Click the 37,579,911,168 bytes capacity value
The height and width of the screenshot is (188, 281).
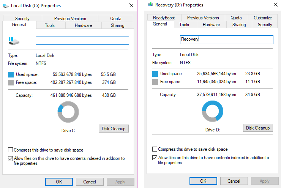[x=216, y=95]
